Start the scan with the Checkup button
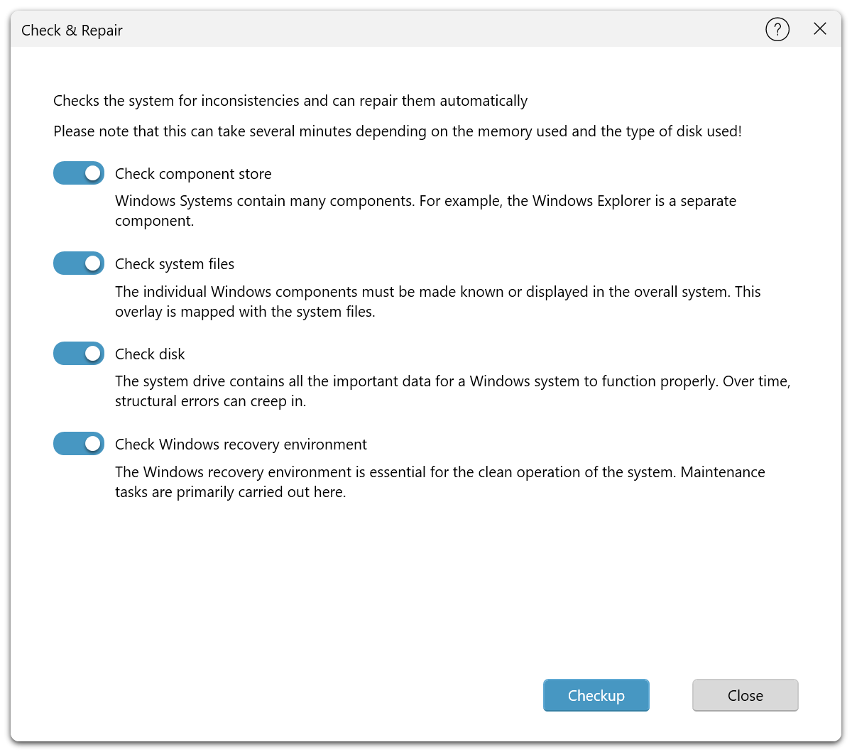Screen dimensions: 852x752 (596, 695)
